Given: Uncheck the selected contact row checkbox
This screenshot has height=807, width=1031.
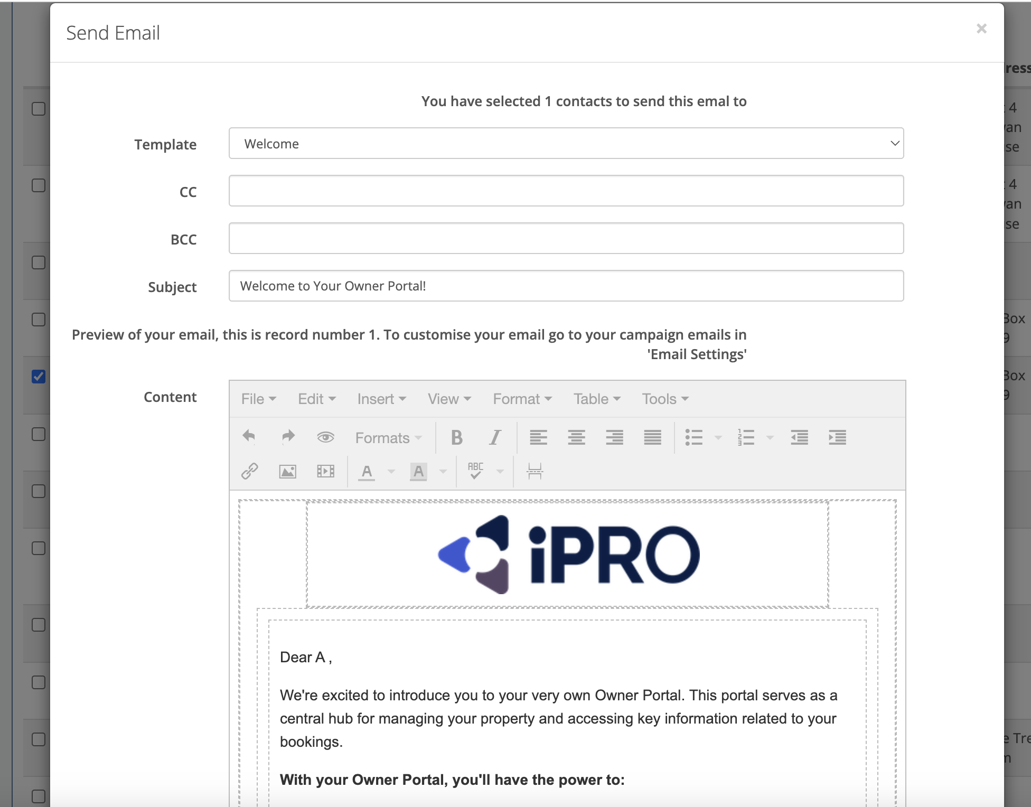Looking at the screenshot, I should point(39,376).
